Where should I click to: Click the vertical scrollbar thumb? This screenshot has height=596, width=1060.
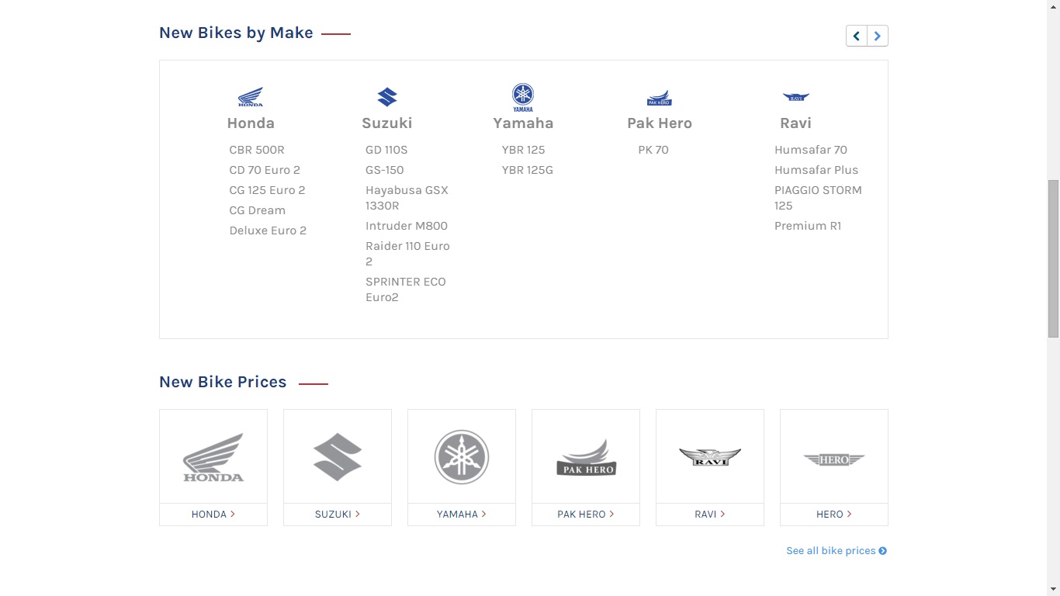(x=1053, y=258)
